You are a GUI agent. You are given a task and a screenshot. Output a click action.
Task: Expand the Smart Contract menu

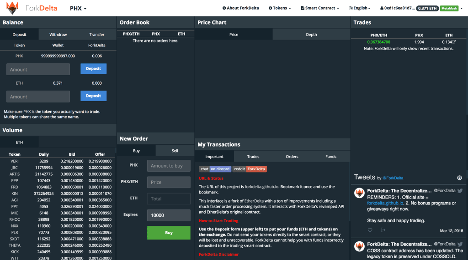pyautogui.click(x=320, y=8)
